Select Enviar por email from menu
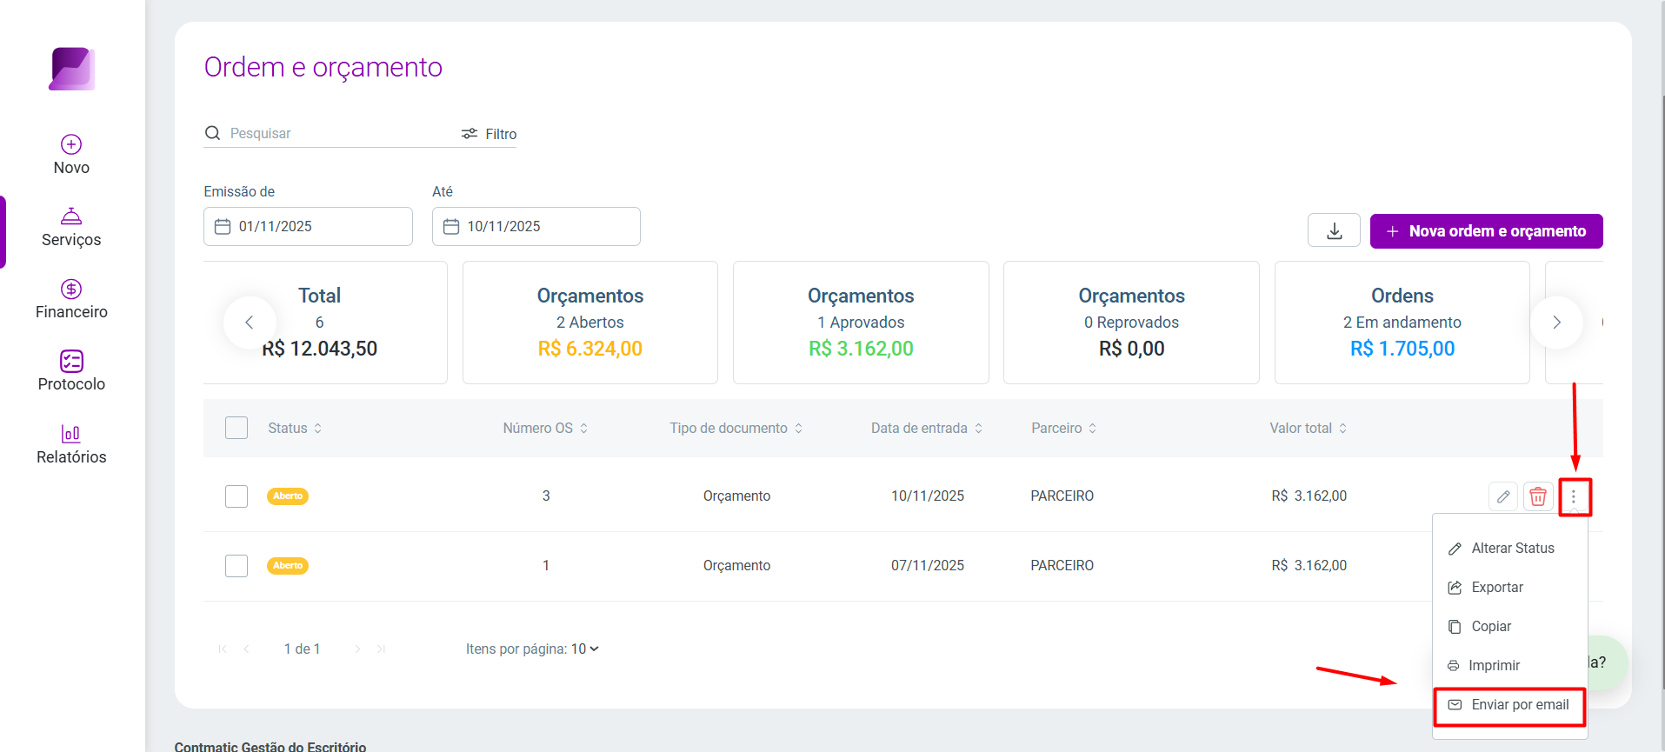This screenshot has width=1665, height=752. click(1508, 705)
